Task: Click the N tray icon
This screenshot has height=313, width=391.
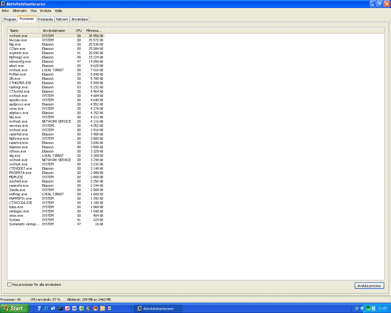Action: click(x=373, y=308)
